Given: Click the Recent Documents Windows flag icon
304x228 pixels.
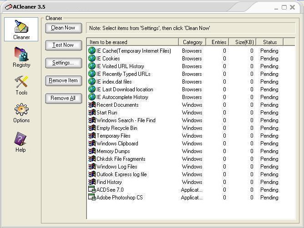Looking at the screenshot, I should click(92, 105).
